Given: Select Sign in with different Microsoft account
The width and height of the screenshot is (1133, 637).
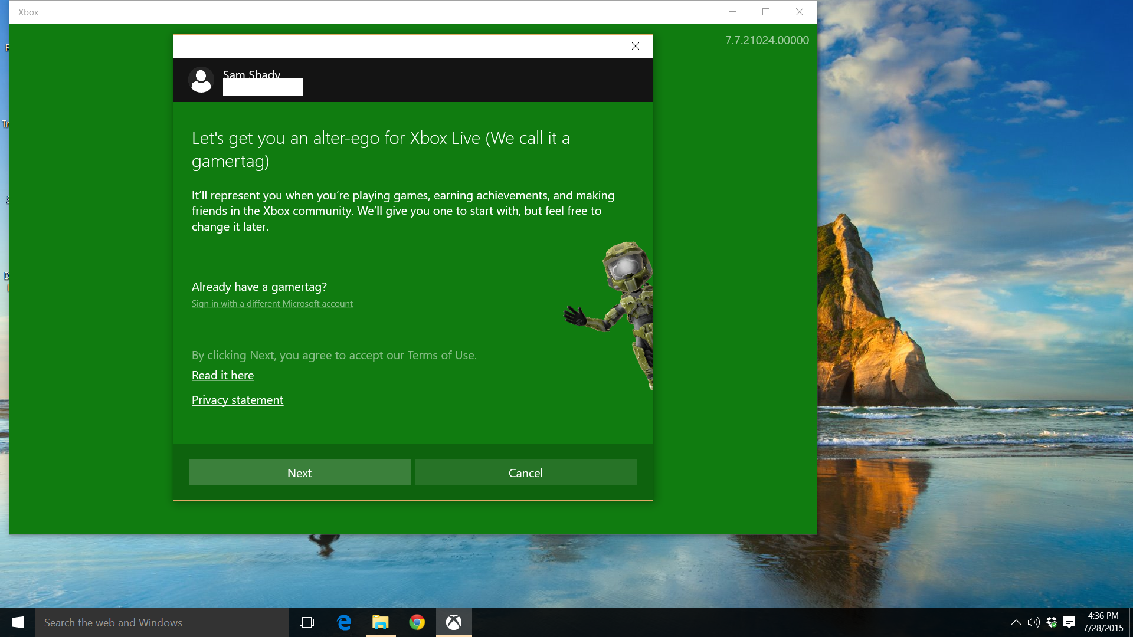Looking at the screenshot, I should (271, 303).
